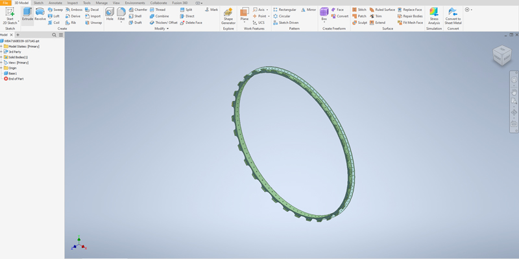Choose the Chamfer tool

pyautogui.click(x=138, y=10)
